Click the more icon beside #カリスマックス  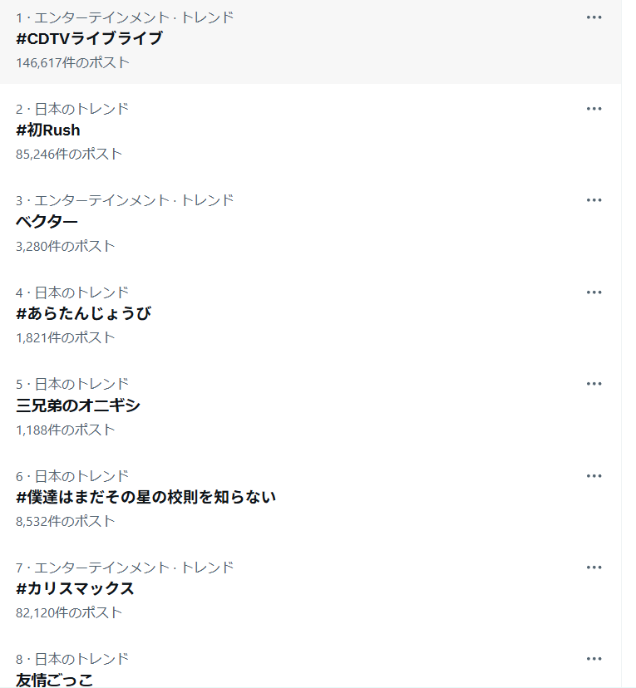[x=594, y=568]
